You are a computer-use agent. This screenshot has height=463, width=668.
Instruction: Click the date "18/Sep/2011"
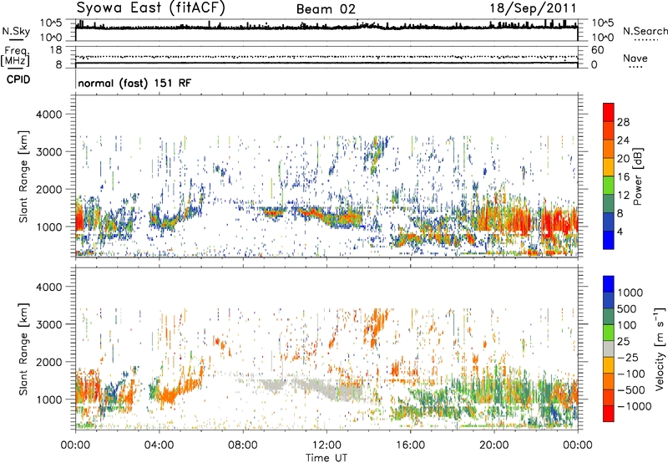[533, 8]
